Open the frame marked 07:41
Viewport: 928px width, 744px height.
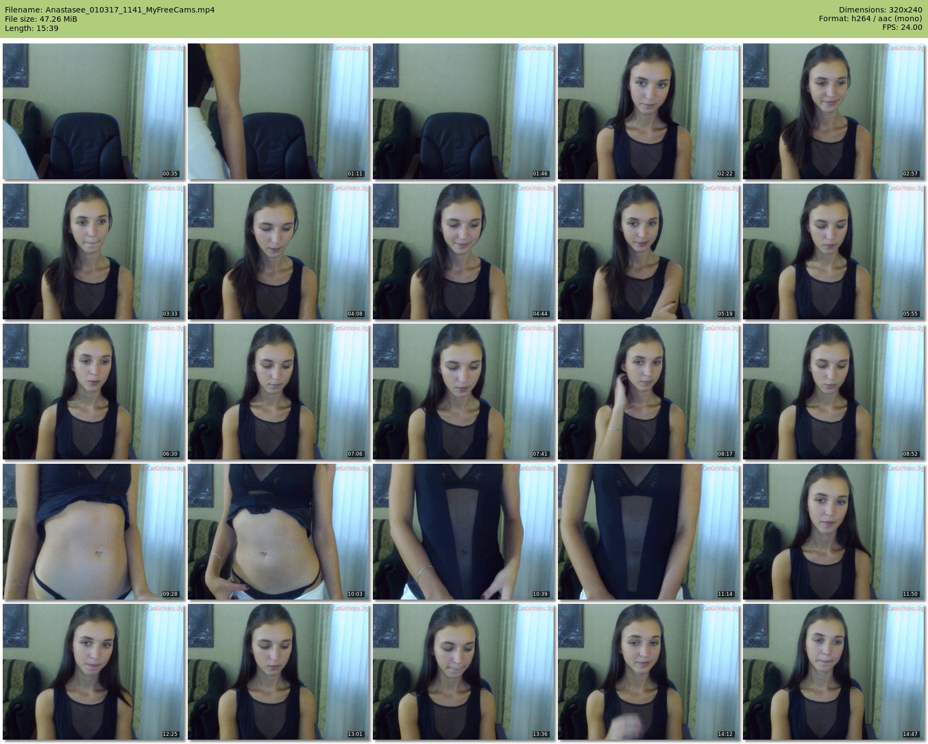tap(463, 392)
